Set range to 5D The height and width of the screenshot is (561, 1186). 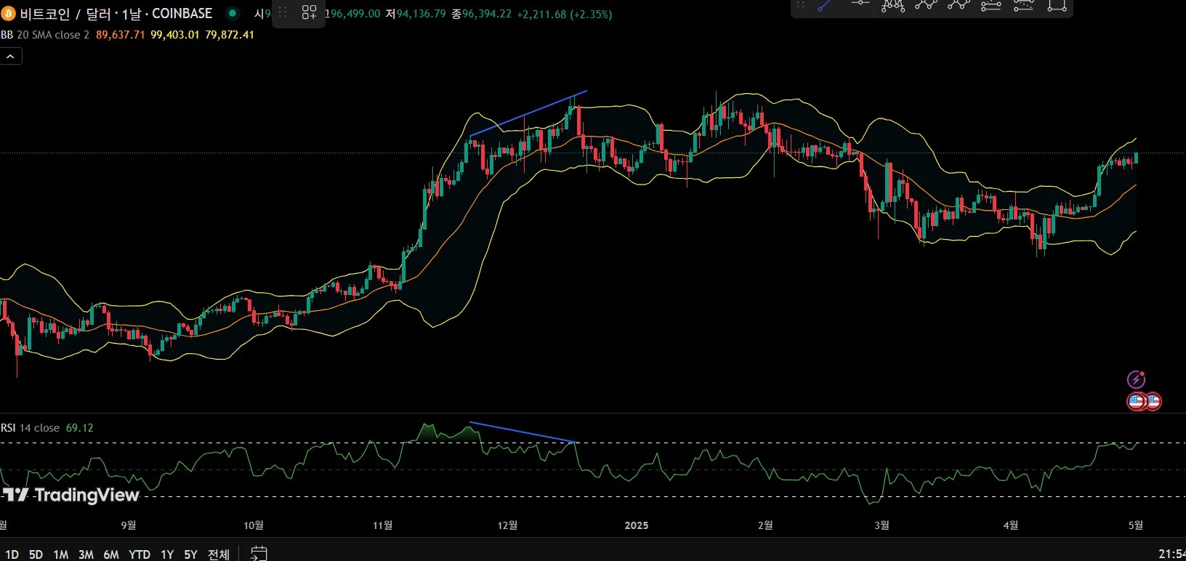[x=36, y=554]
